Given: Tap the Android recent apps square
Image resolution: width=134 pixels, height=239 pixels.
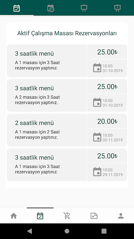Looking at the screenshot, I should pyautogui.click(x=104, y=231).
